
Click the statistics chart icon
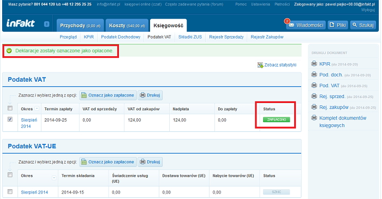(x=260, y=65)
